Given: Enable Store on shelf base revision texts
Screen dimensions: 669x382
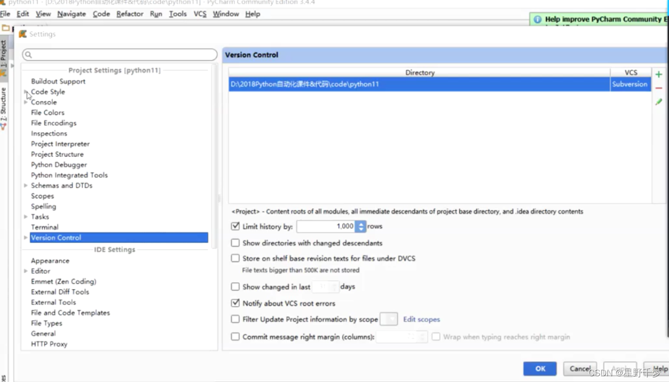Looking at the screenshot, I should (x=235, y=258).
